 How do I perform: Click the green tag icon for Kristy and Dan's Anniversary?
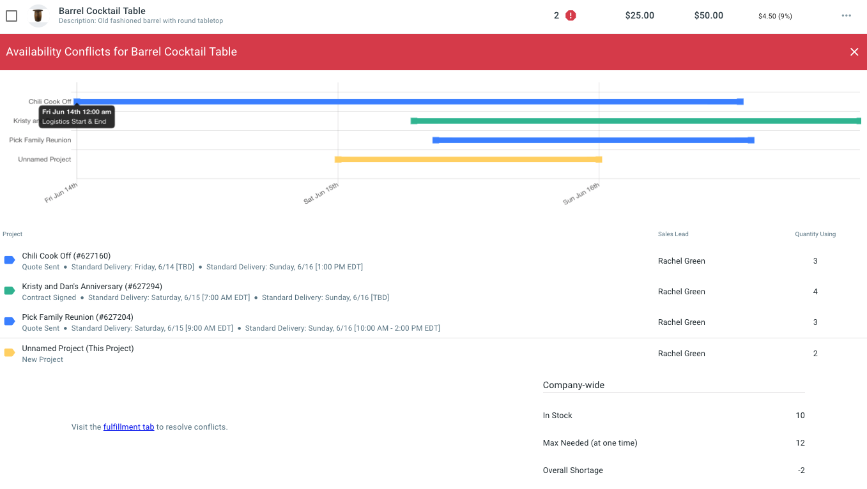pyautogui.click(x=10, y=291)
